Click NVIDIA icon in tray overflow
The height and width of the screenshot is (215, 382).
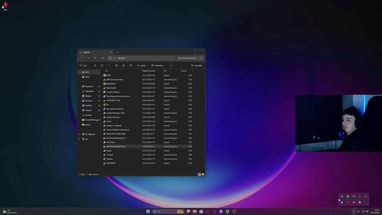(x=360, y=196)
